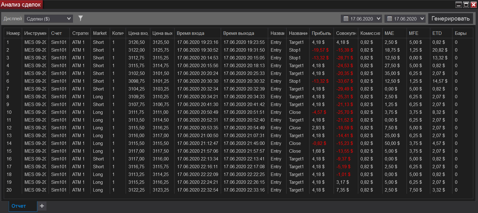Sort by the Номер column header

pos(13,33)
